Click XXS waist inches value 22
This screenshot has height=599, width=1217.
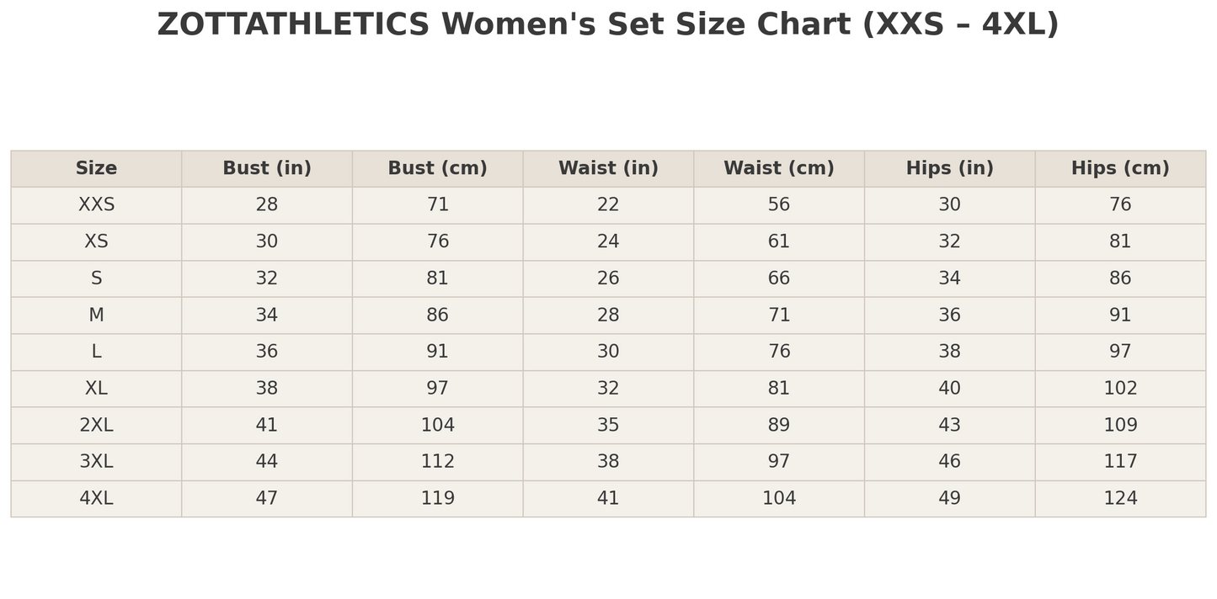[608, 205]
